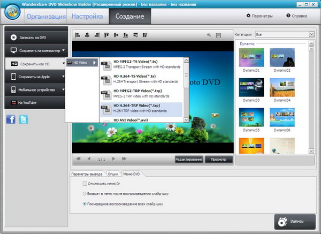Click the Twitter share icon
This screenshot has height=234, width=321.
[24, 120]
